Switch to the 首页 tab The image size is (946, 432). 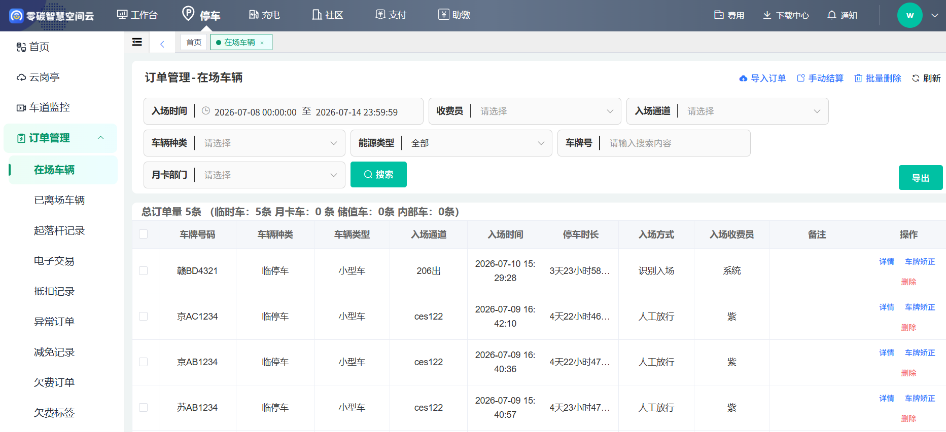tap(194, 42)
